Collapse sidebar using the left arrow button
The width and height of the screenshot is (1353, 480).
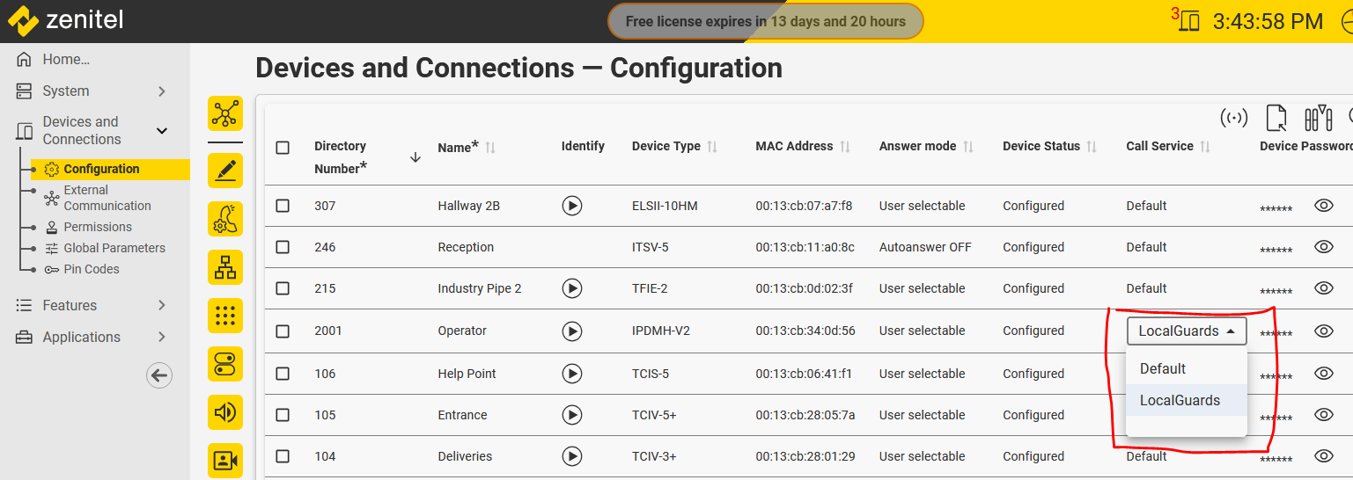coord(158,375)
